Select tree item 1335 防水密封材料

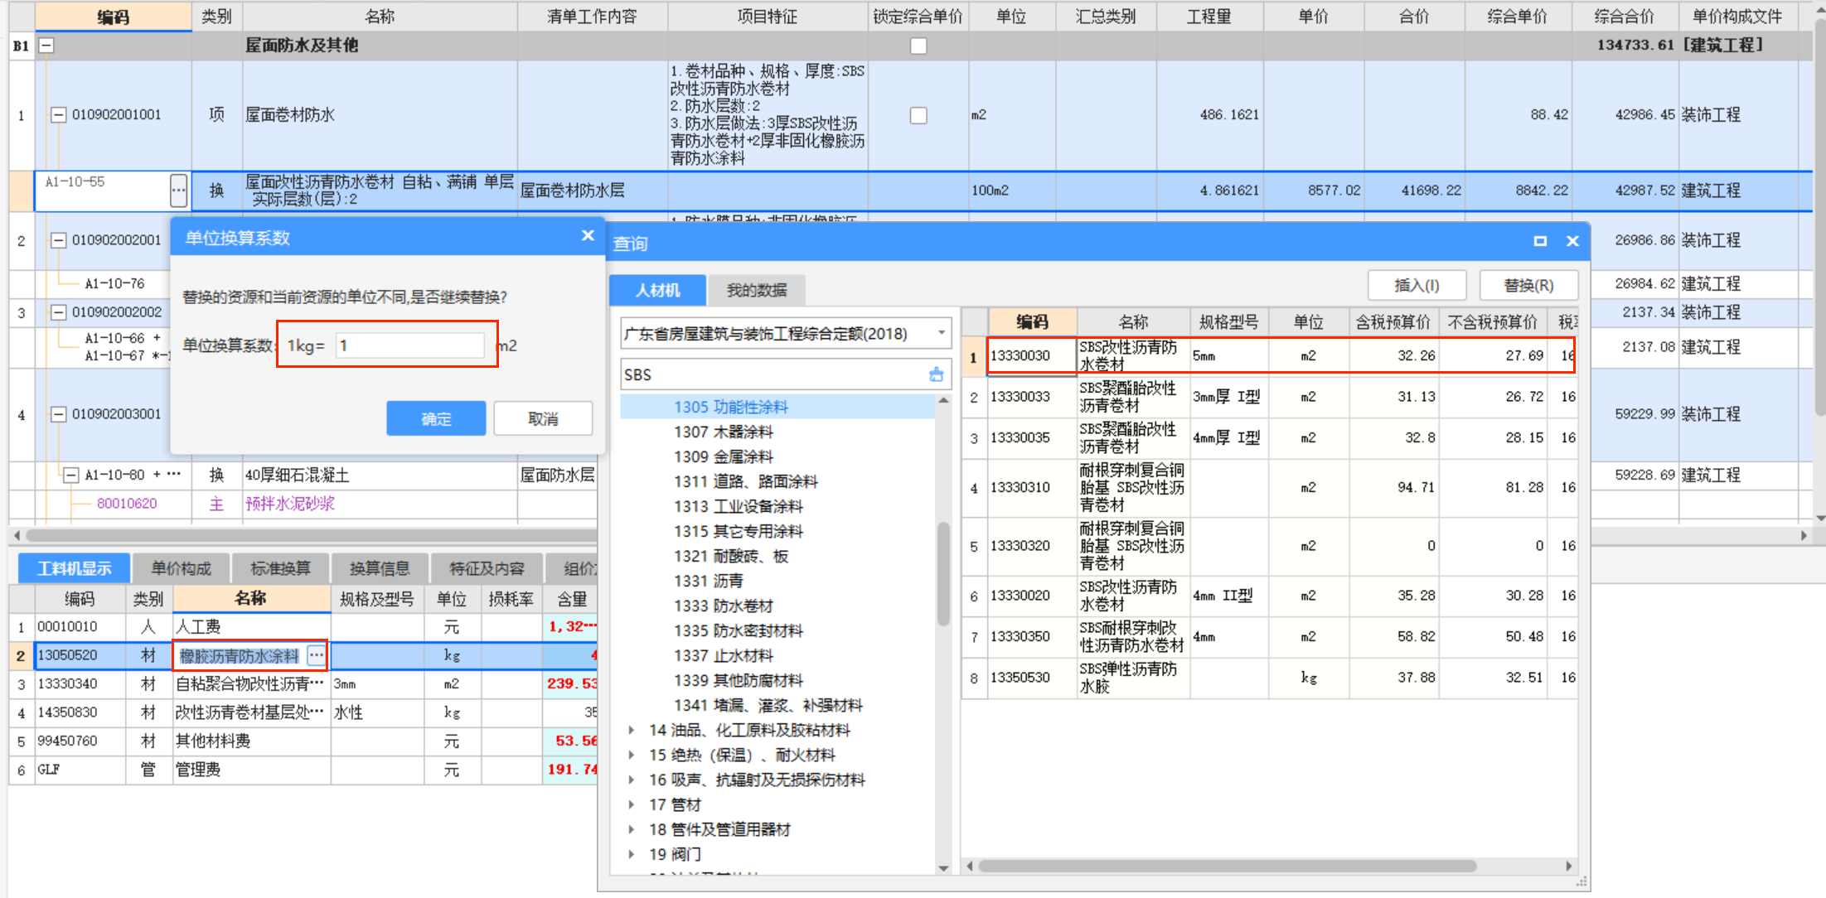tap(738, 630)
